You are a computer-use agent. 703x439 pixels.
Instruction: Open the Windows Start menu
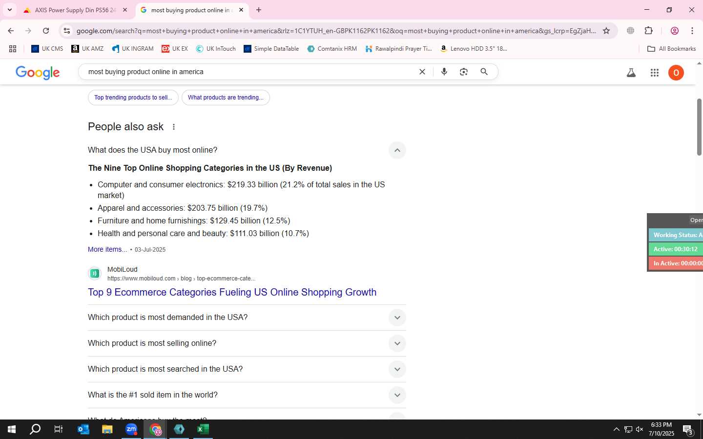[x=12, y=429]
